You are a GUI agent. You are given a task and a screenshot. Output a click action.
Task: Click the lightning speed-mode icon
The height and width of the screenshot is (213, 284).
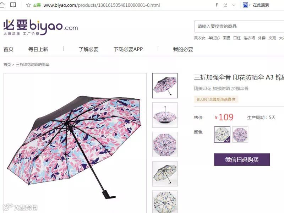pyautogui.click(x=217, y=5)
